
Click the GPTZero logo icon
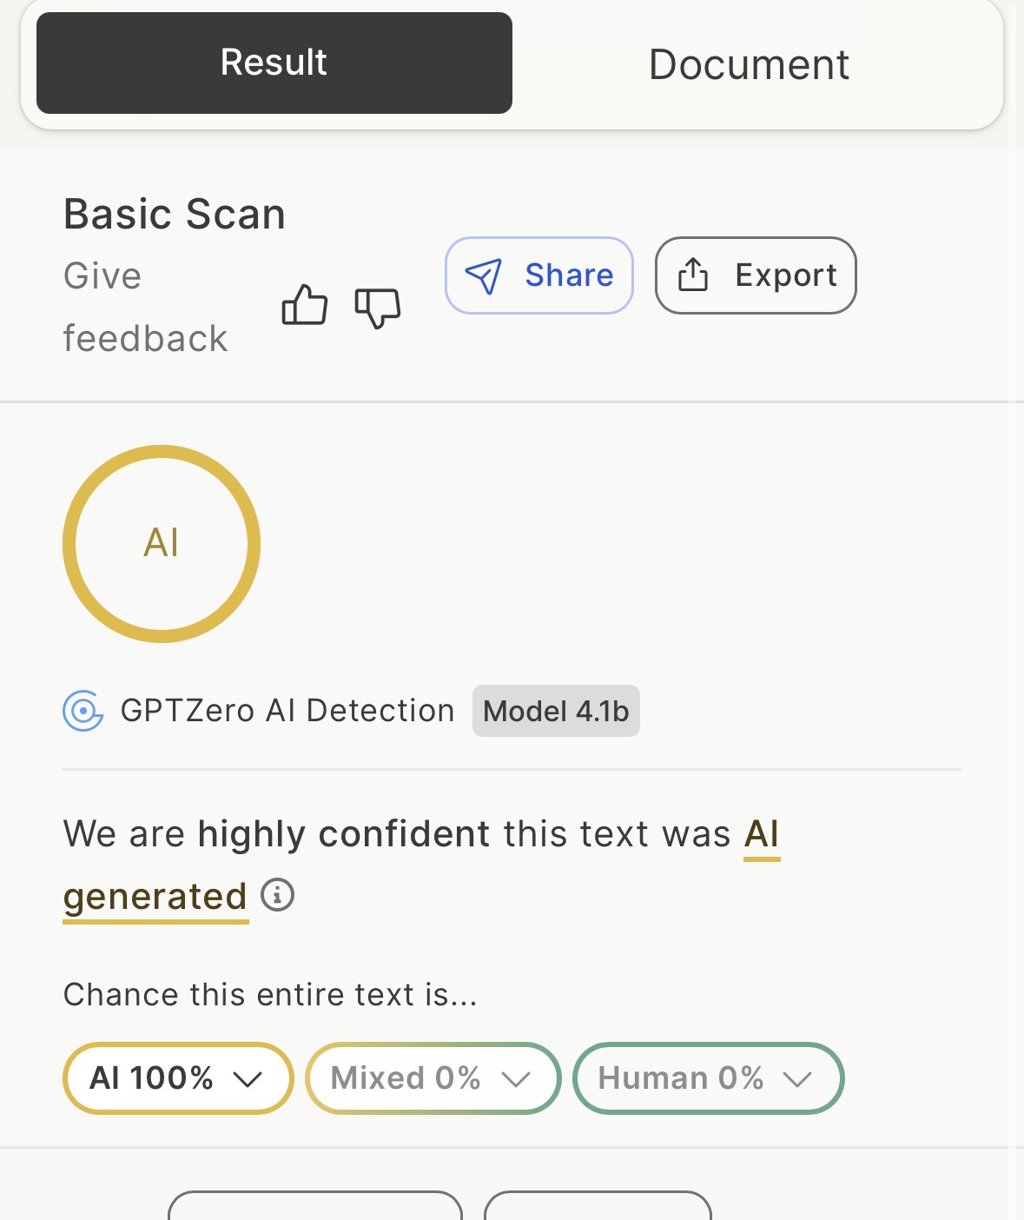click(83, 712)
